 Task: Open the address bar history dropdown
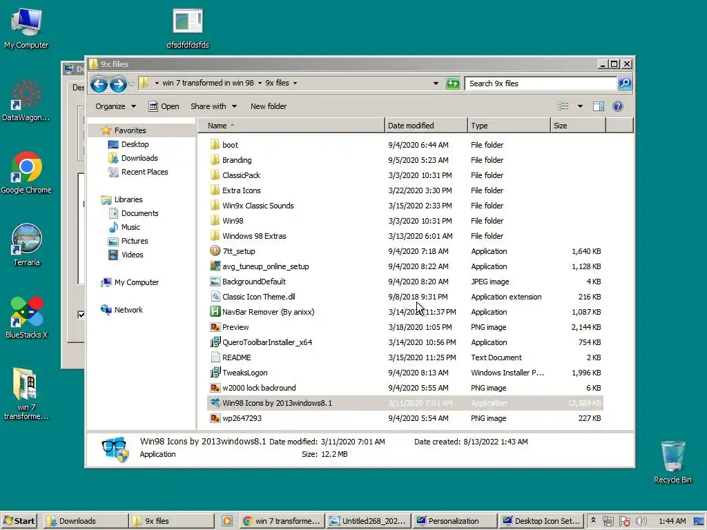click(436, 84)
